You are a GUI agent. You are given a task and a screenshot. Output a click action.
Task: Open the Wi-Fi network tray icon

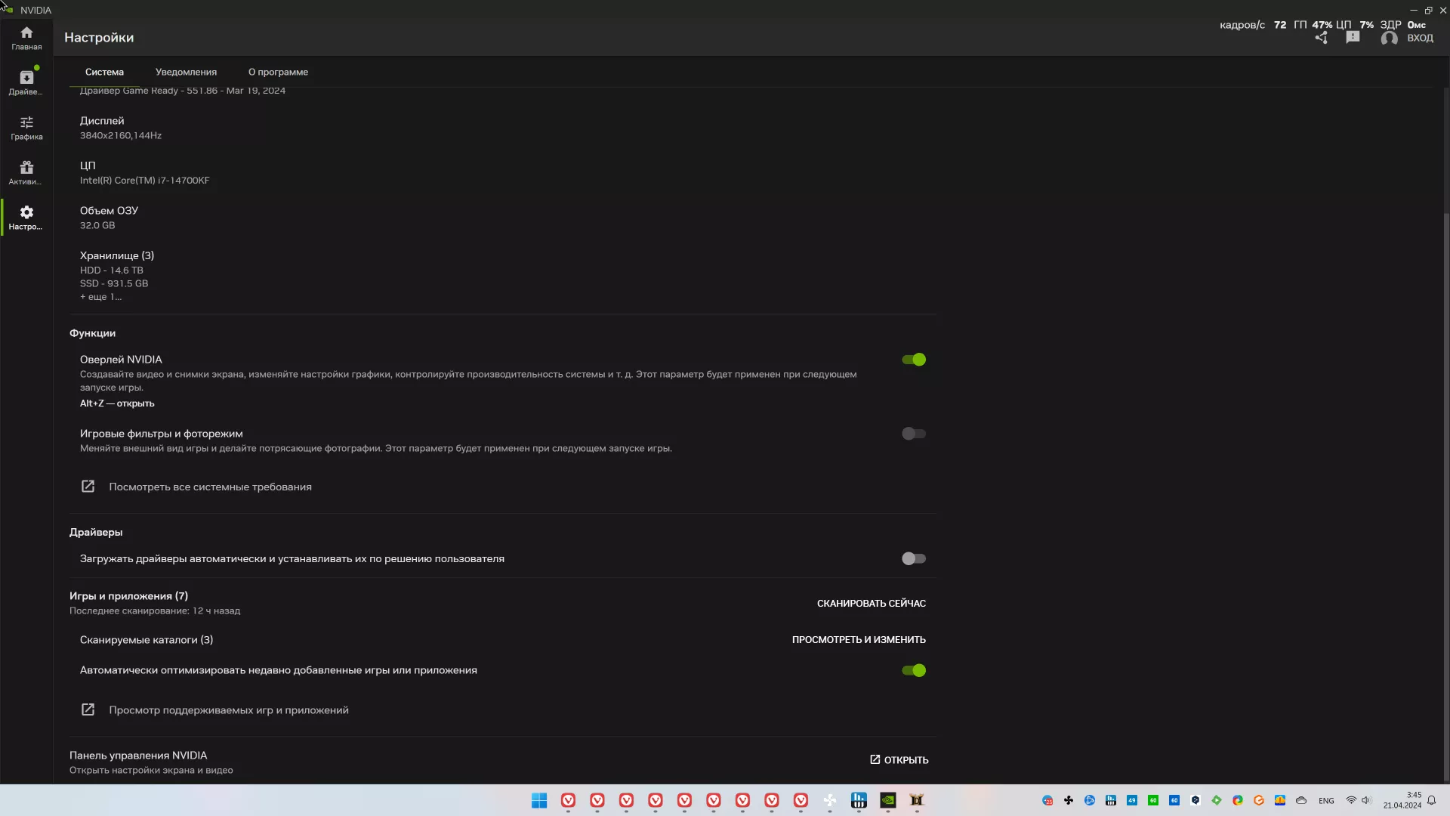pyautogui.click(x=1351, y=800)
